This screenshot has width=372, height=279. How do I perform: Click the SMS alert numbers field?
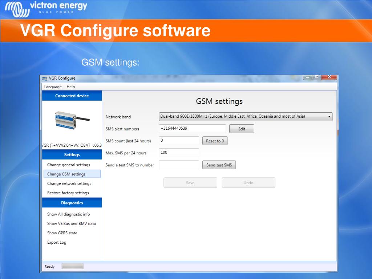[x=192, y=129]
